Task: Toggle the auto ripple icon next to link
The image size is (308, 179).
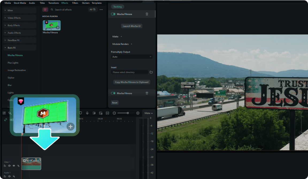Action: (x=11, y=120)
